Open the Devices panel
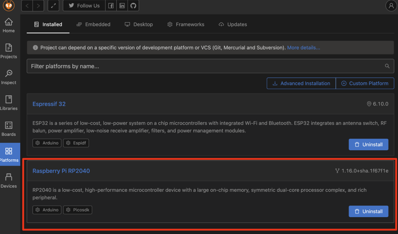 [8, 180]
